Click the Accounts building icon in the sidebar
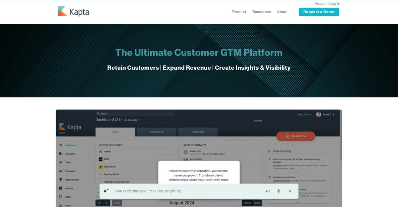398x207 pixels. tap(61, 154)
